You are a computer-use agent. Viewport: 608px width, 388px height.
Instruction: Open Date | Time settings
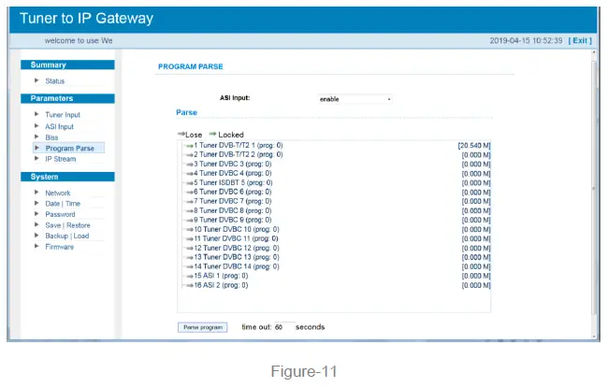pyautogui.click(x=63, y=204)
